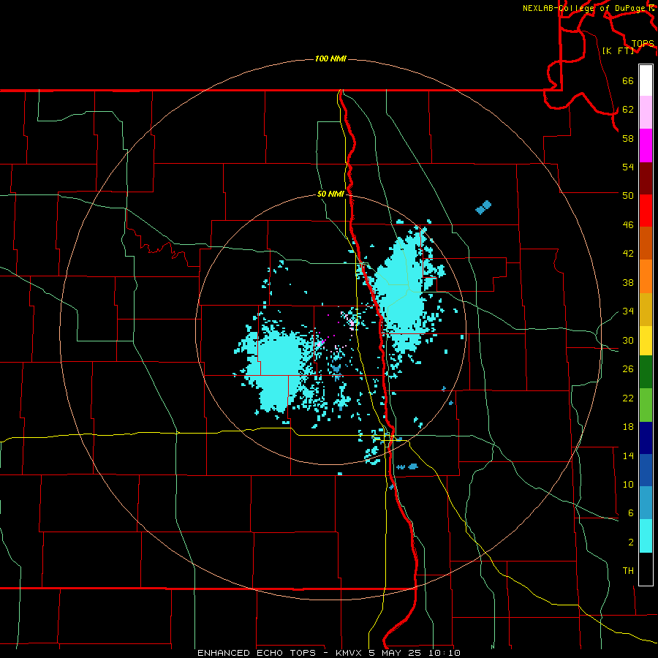The height and width of the screenshot is (658, 658).
Task: Click the "34" legend value
Action: (x=628, y=311)
